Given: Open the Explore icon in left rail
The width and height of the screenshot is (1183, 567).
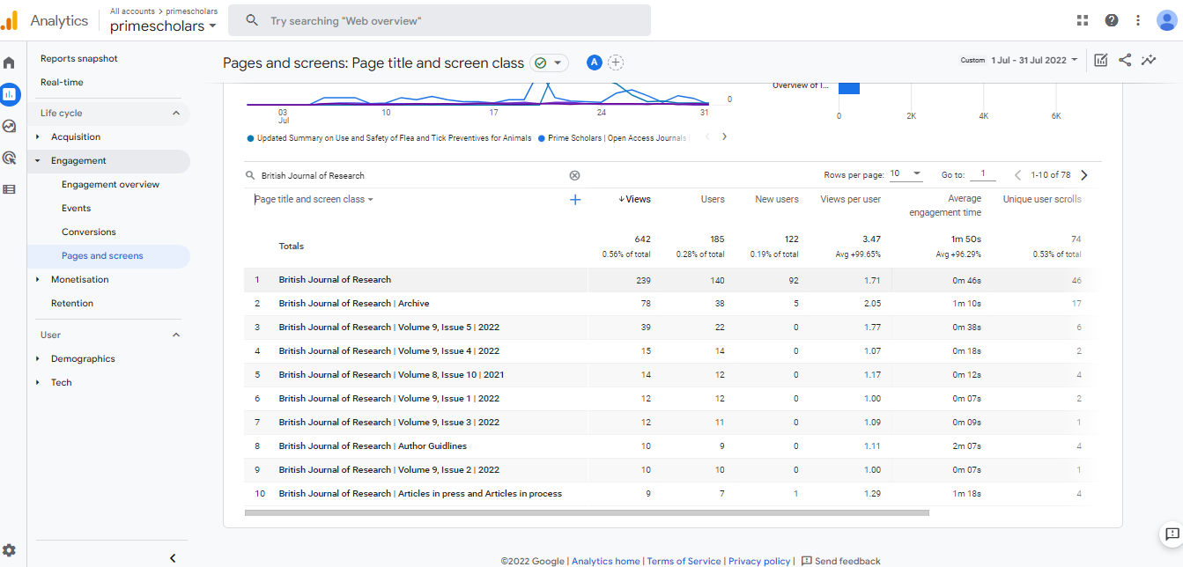Looking at the screenshot, I should pos(9,126).
